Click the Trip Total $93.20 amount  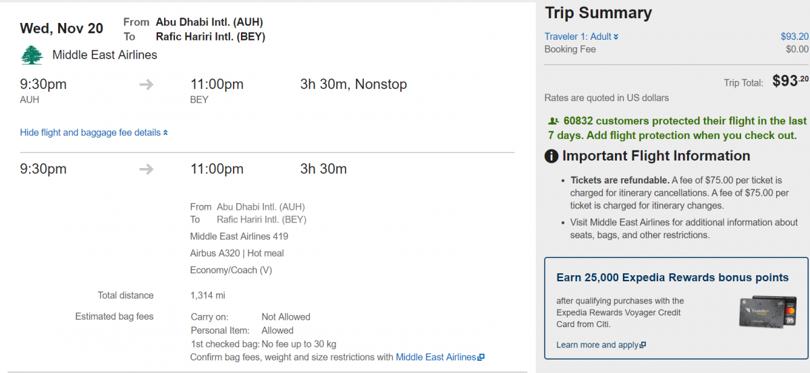789,82
